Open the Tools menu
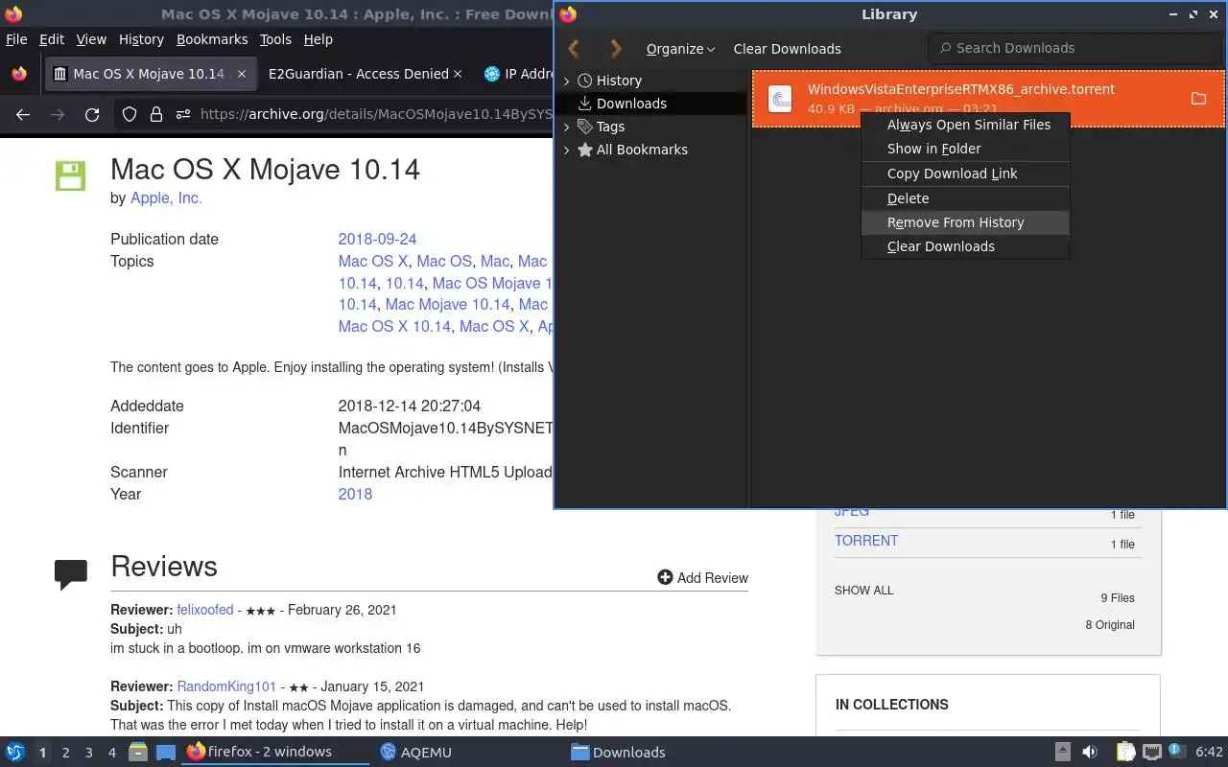The height and width of the screenshot is (767, 1228). pos(275,39)
